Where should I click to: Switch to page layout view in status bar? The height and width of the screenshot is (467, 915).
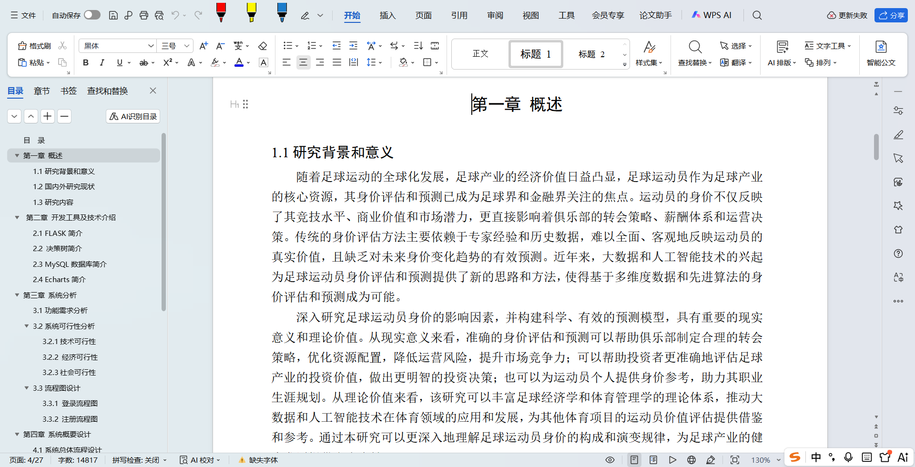click(634, 460)
